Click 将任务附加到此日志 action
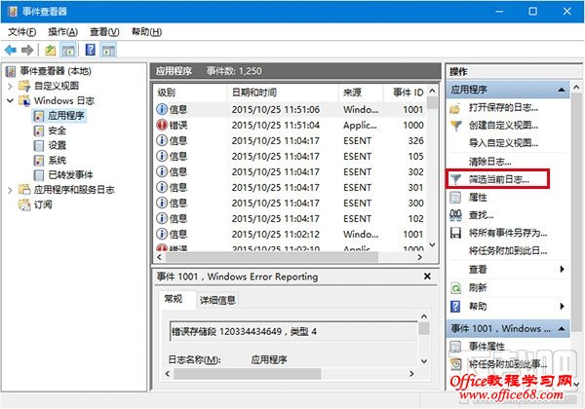585x409 pixels. pos(508,251)
